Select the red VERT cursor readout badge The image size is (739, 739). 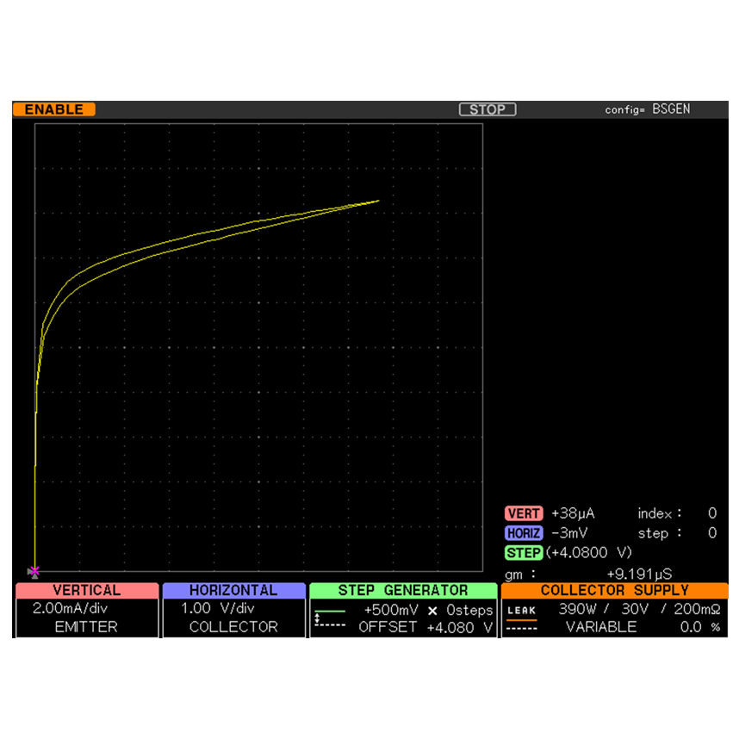[524, 514]
